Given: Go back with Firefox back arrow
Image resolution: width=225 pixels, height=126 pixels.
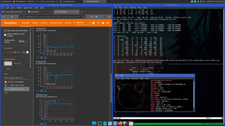Looking at the screenshot, I should point(3,17).
